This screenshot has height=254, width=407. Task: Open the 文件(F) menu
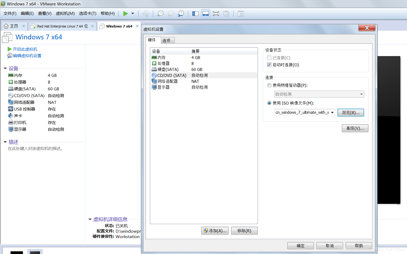pyautogui.click(x=10, y=13)
